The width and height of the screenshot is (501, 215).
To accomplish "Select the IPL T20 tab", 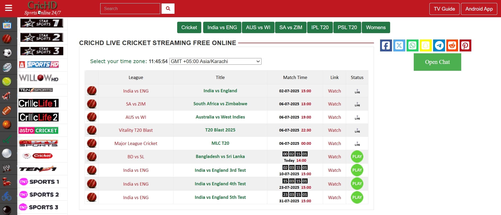I will [320, 27].
